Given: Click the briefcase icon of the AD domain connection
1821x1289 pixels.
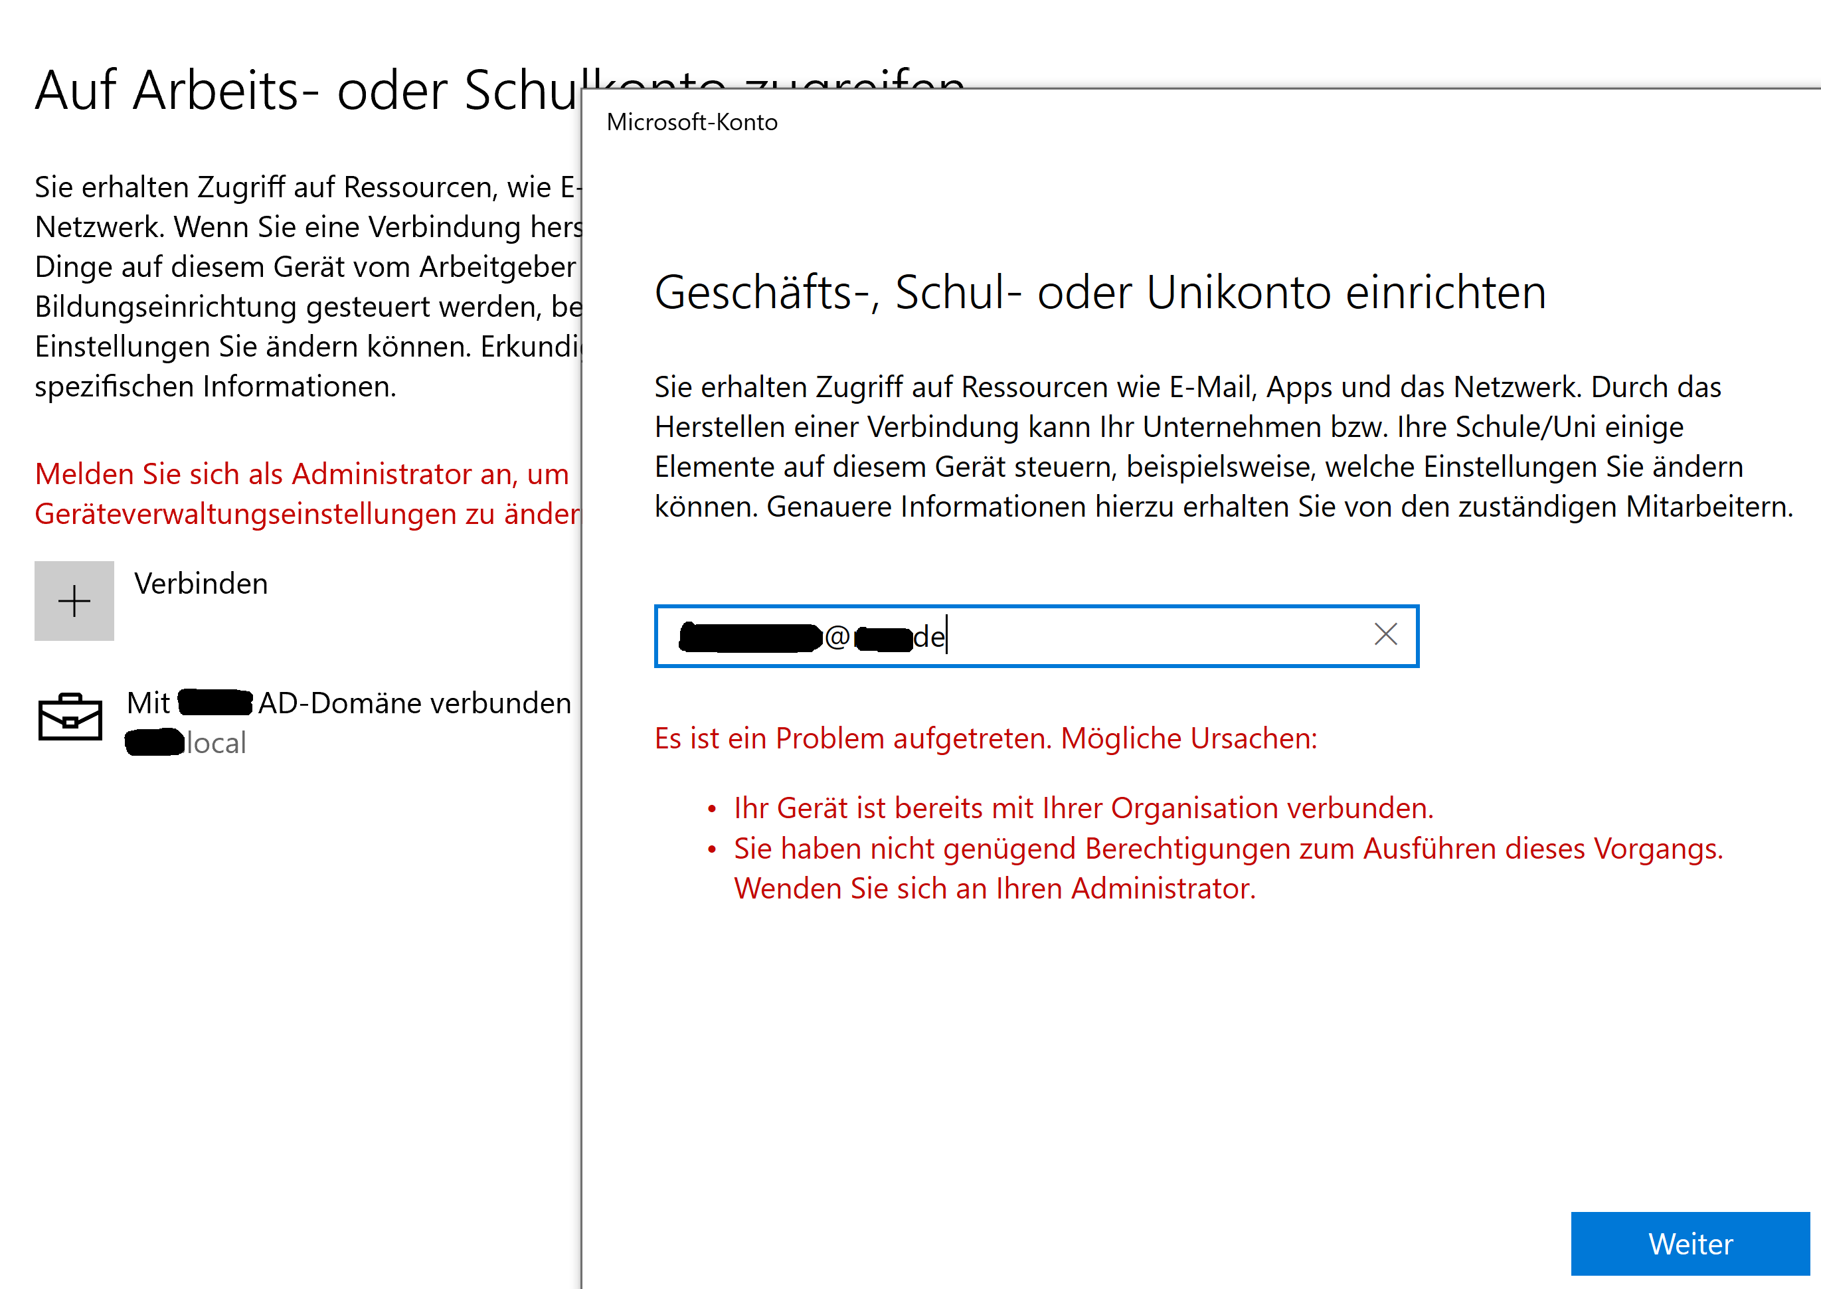Looking at the screenshot, I should tap(70, 717).
